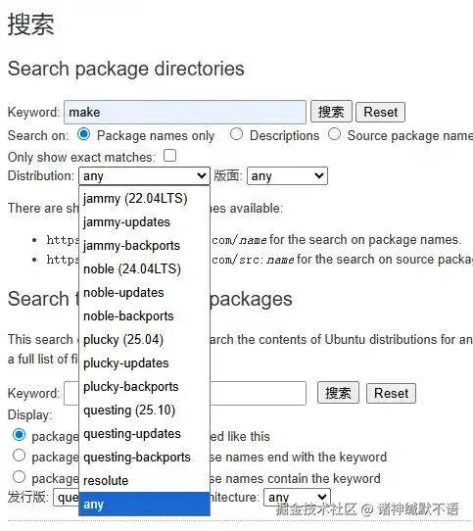Viewport: 473px width, 531px height.
Task: Select radio for names end with keyword
Action: (19, 456)
